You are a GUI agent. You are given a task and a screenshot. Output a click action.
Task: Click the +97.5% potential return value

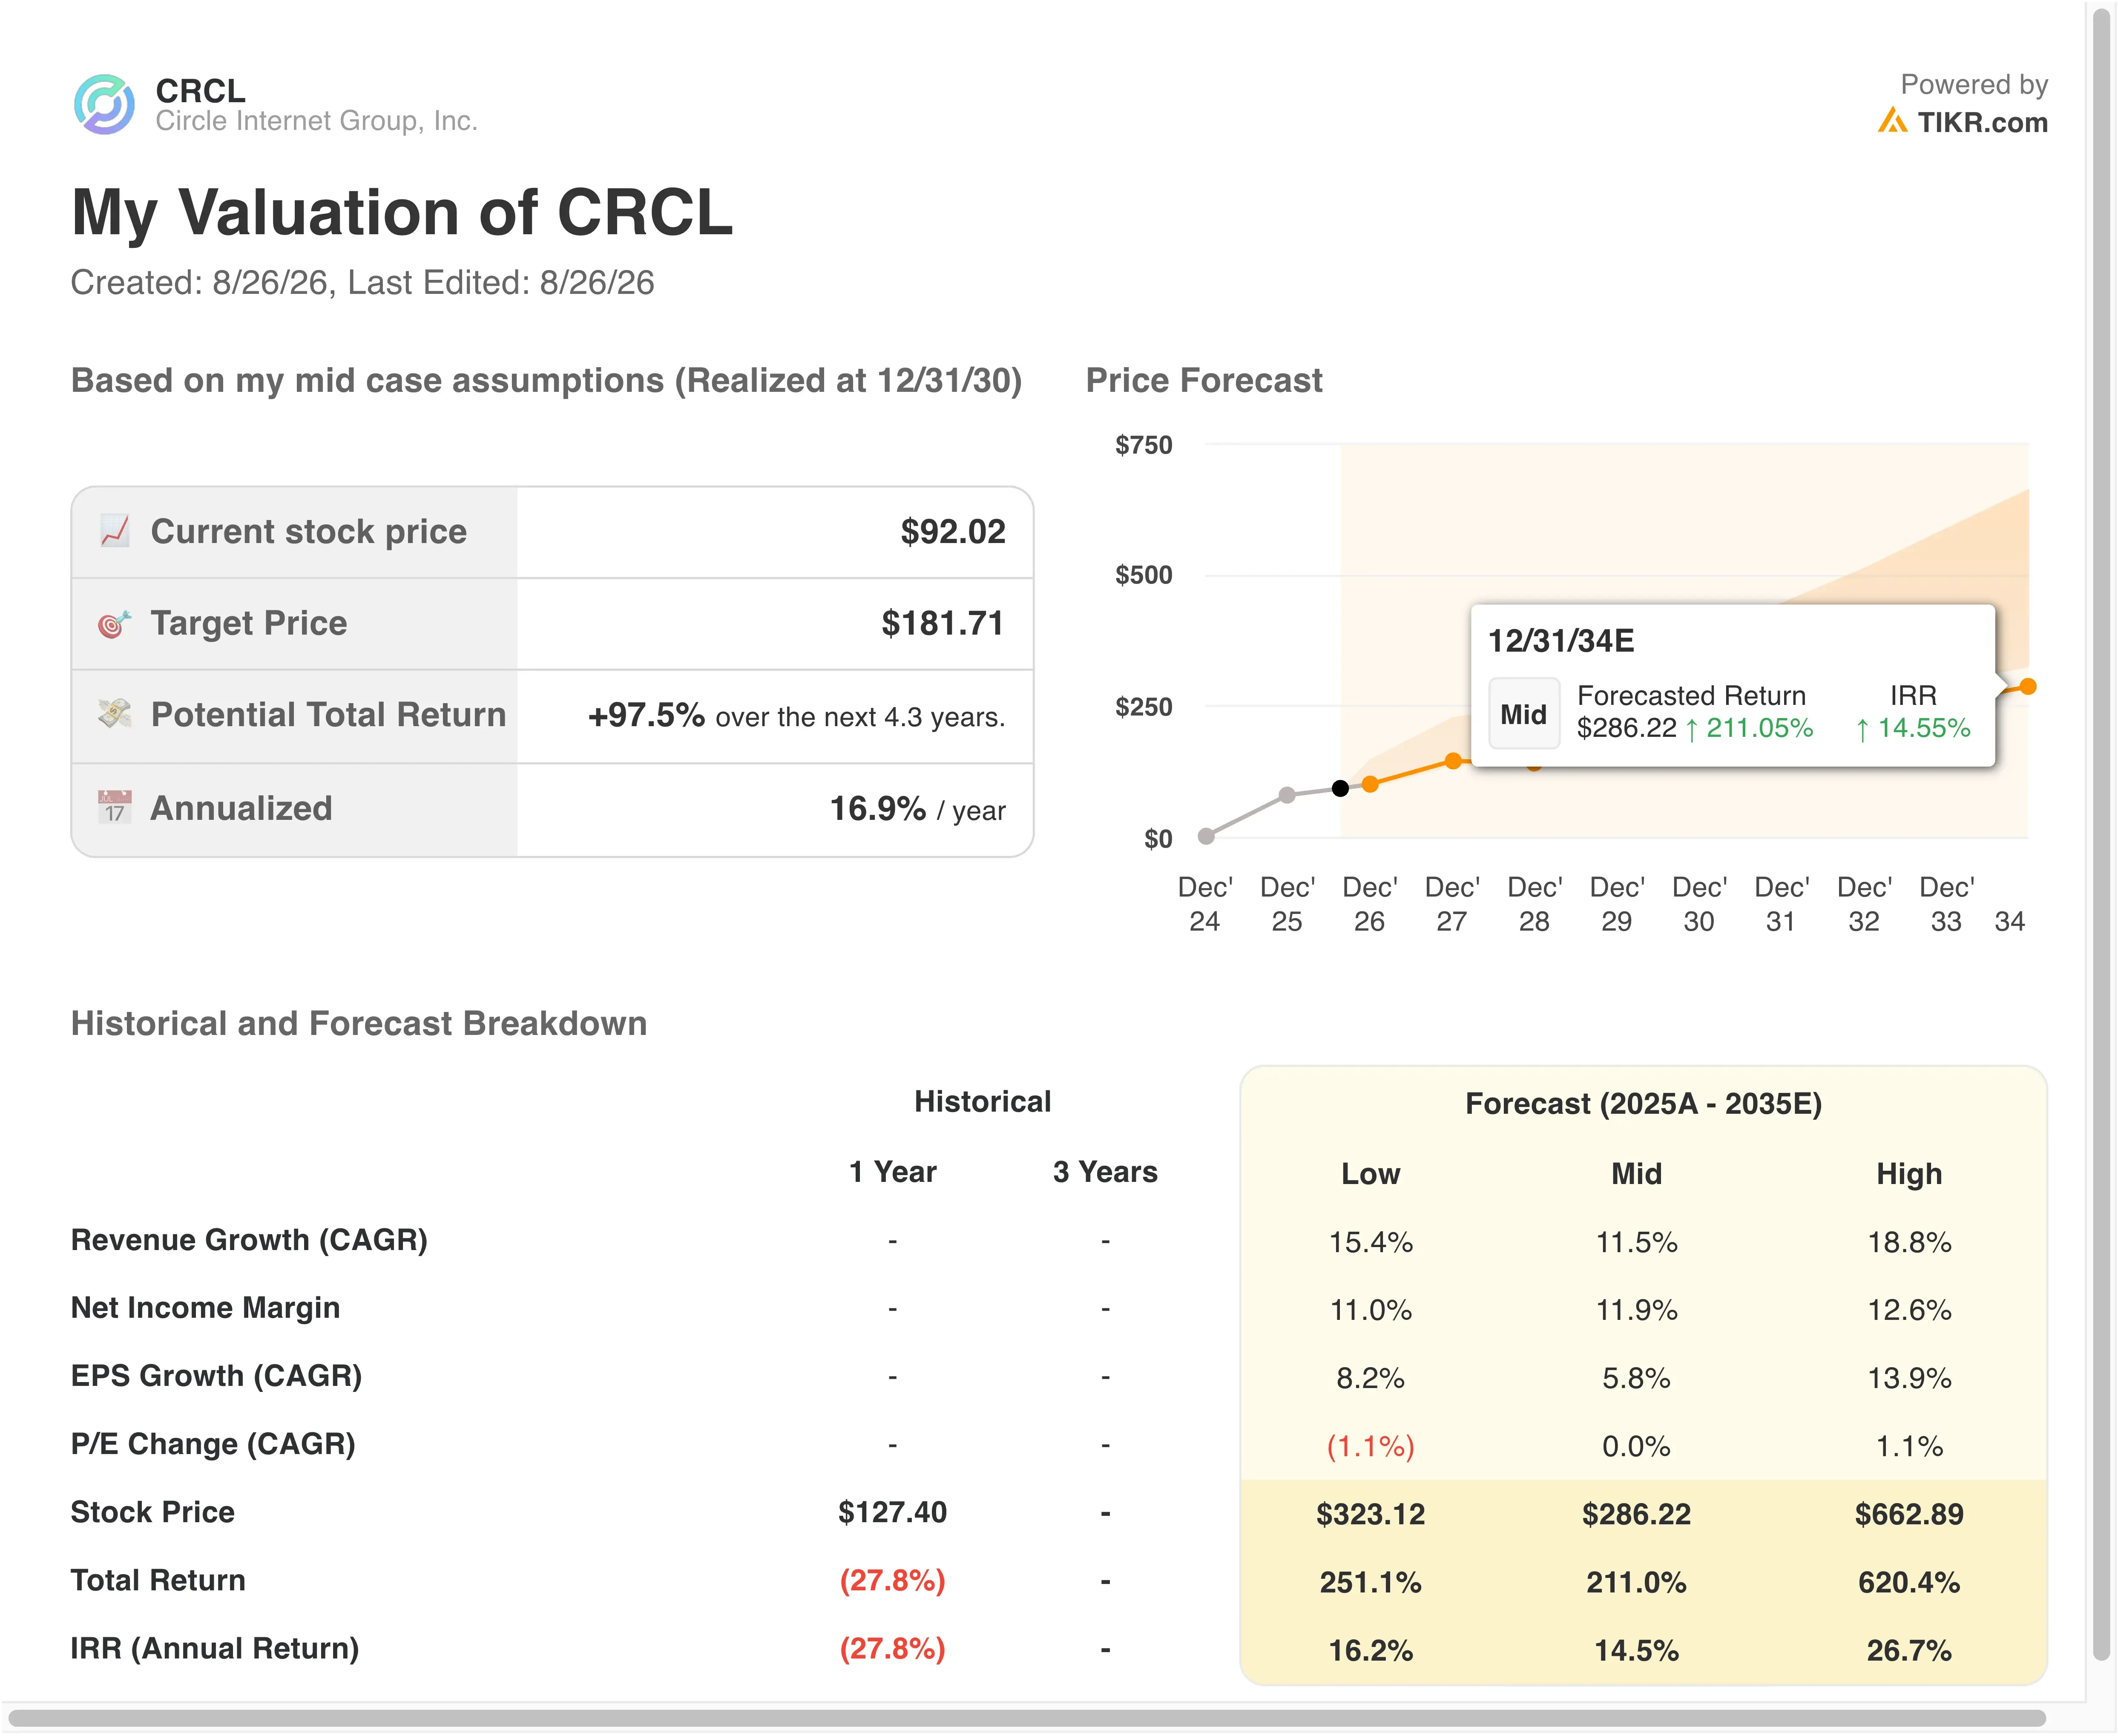(646, 715)
